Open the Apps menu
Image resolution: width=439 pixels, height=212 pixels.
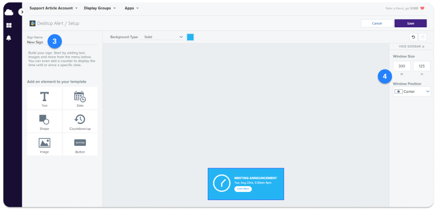(131, 8)
